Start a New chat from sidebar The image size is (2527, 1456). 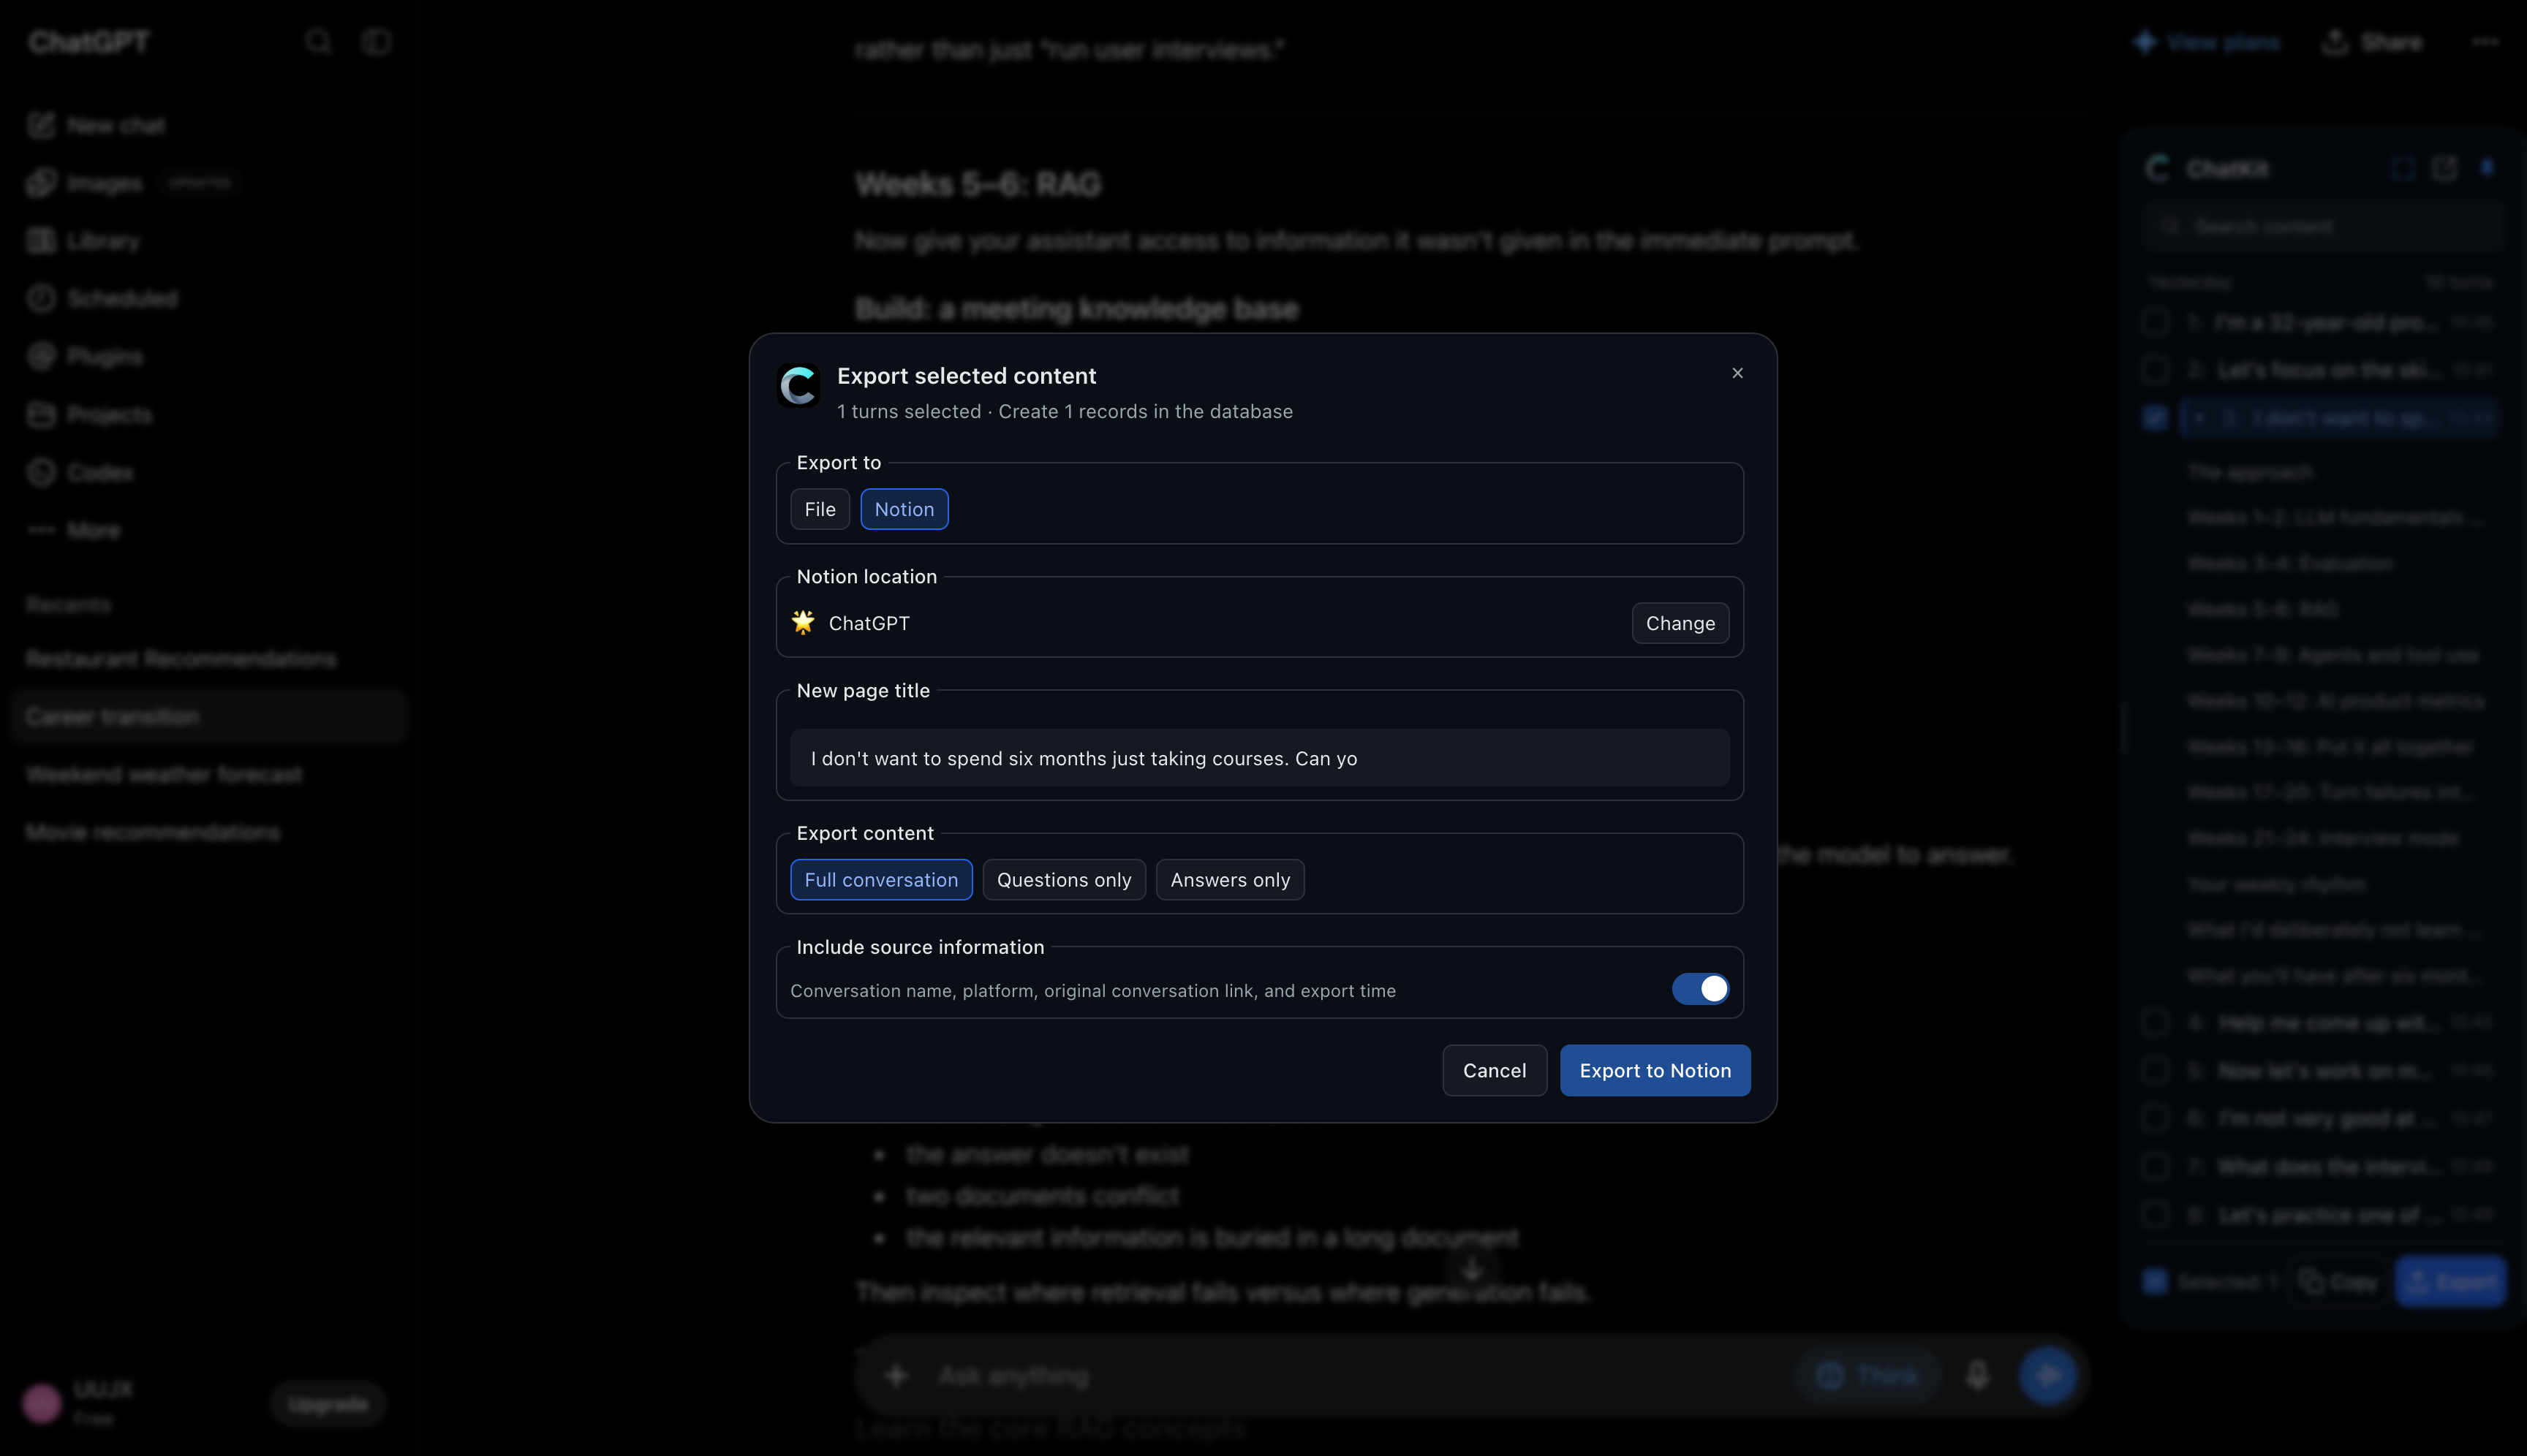tap(98, 125)
